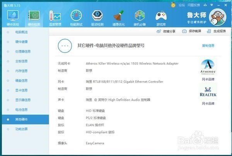Viewport: 232px width, 156px height.
Task: Click the 网卡品牌 caption under Realtek logo
Action: (x=208, y=104)
